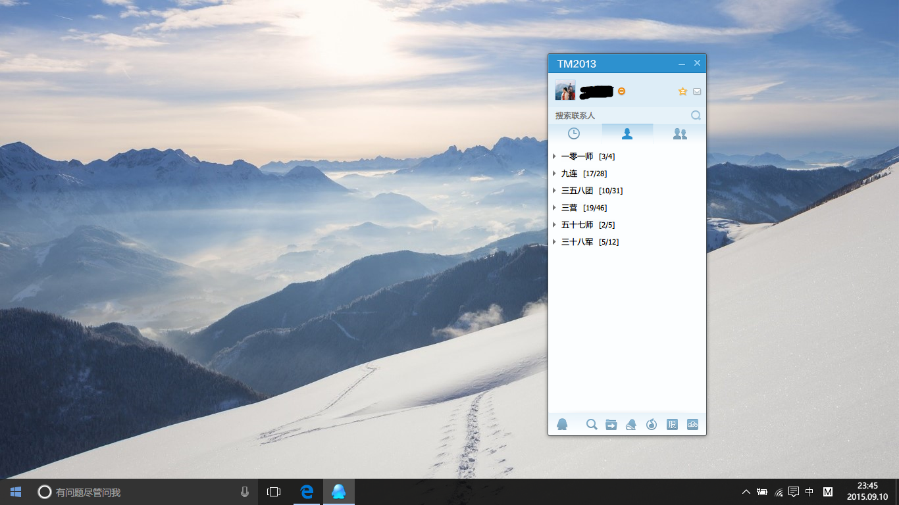Open the mailbox envelope icon

(x=697, y=91)
